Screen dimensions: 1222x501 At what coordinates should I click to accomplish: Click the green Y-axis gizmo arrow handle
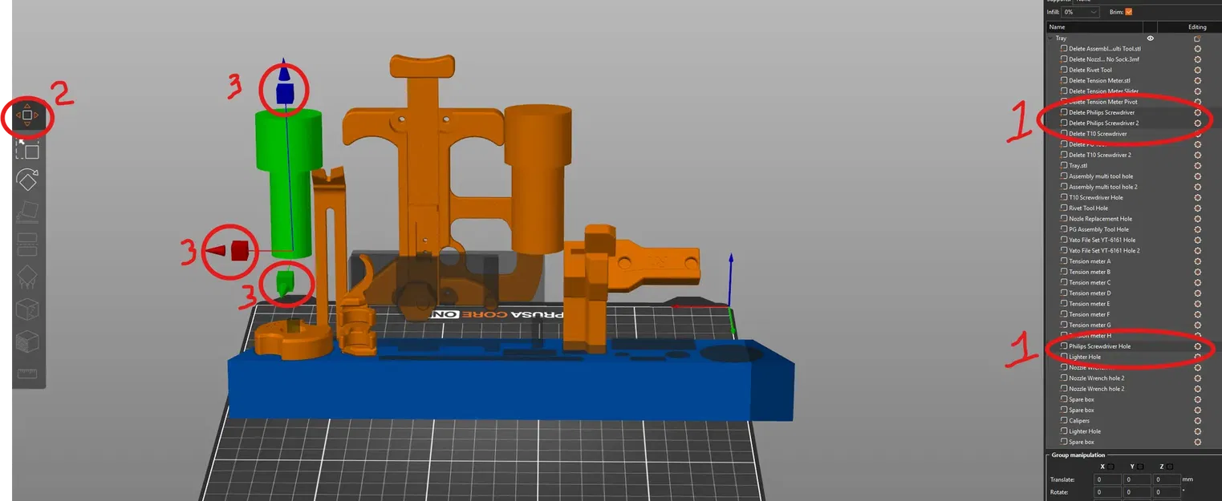[x=285, y=285]
